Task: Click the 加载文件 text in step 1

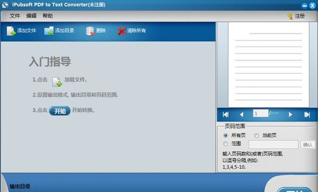Action: 76,80
